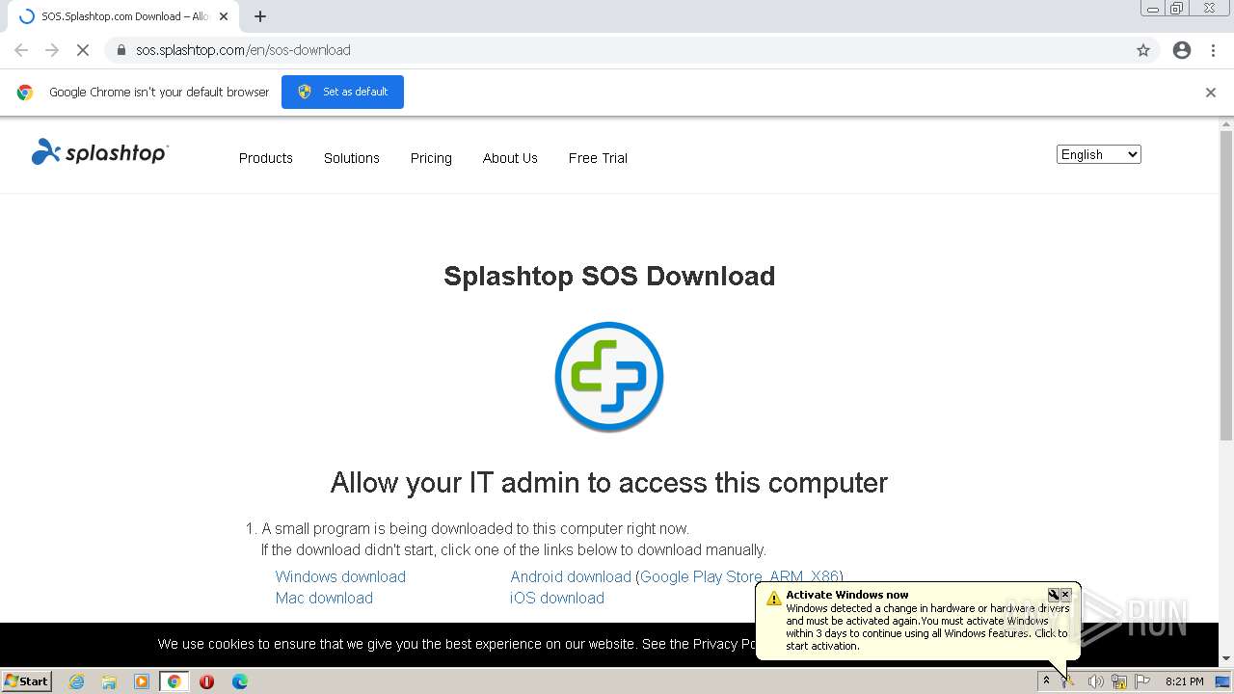1234x694 pixels.
Task: Click the page vertical scrollbar thumb
Action: click(x=1226, y=284)
